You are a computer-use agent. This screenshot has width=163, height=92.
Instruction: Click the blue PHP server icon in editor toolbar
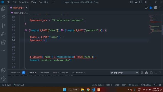pos(151,8)
